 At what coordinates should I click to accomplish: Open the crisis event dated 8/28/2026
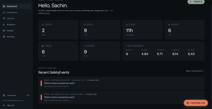tap(122, 83)
